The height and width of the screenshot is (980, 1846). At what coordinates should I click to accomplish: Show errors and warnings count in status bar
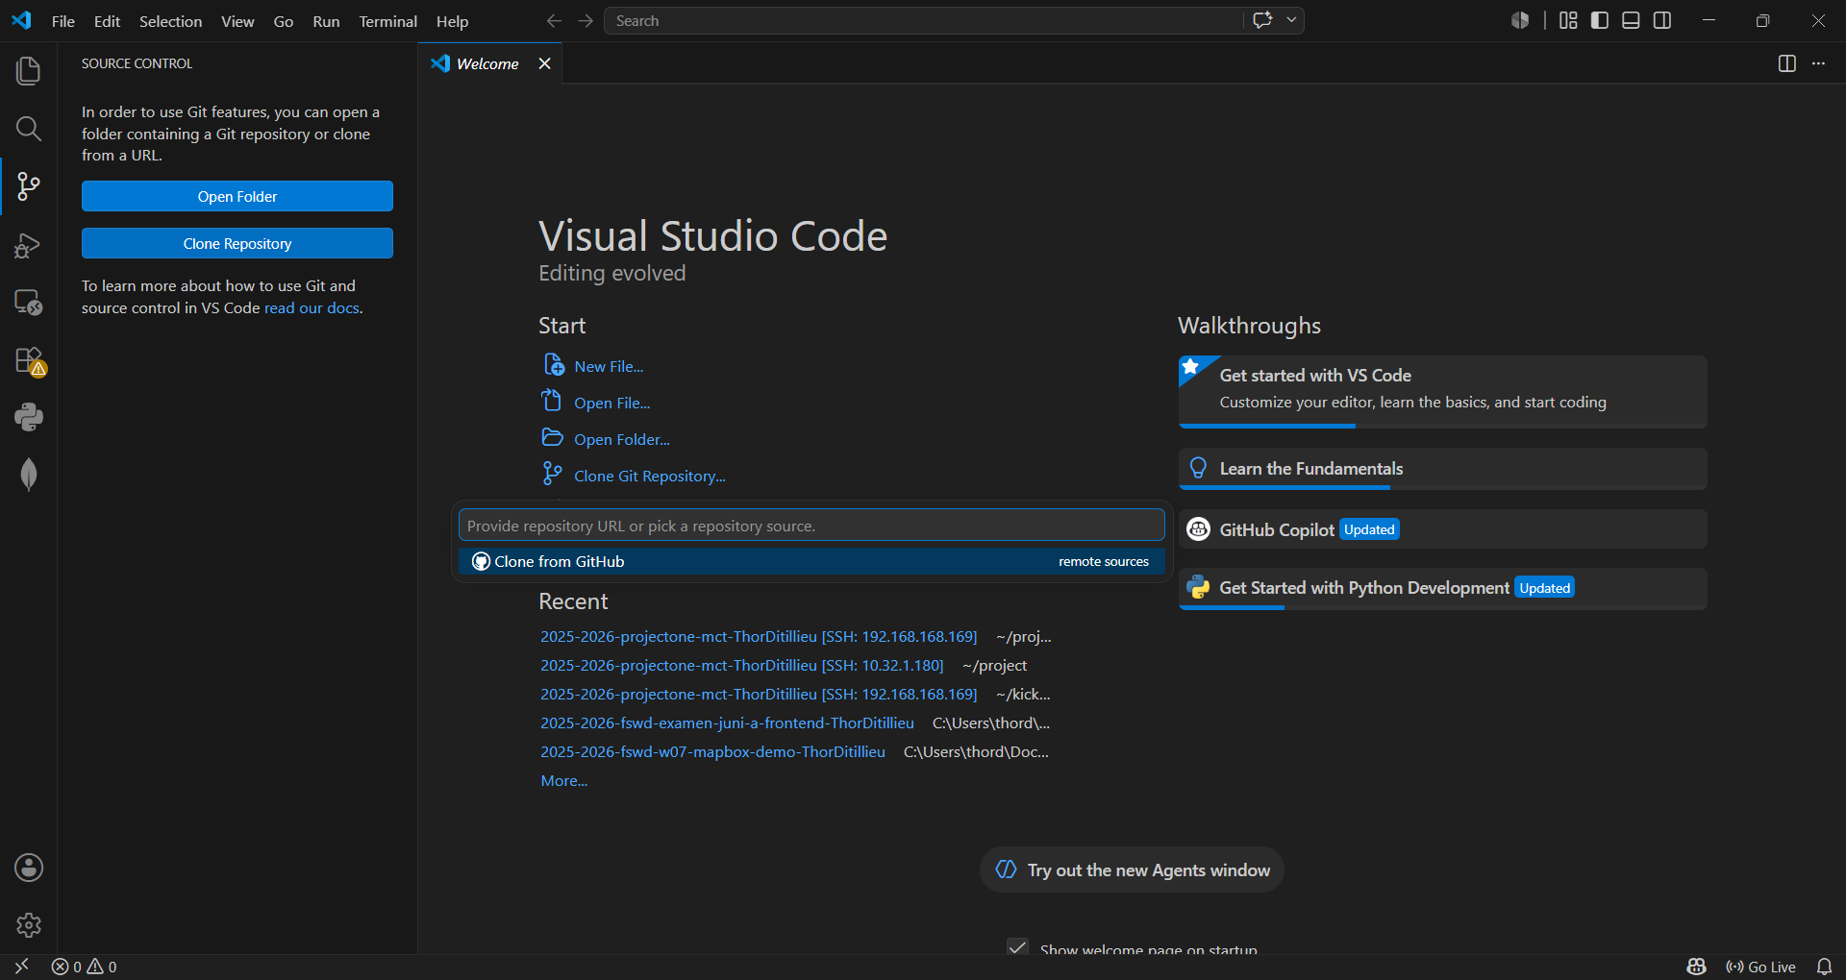tap(85, 967)
